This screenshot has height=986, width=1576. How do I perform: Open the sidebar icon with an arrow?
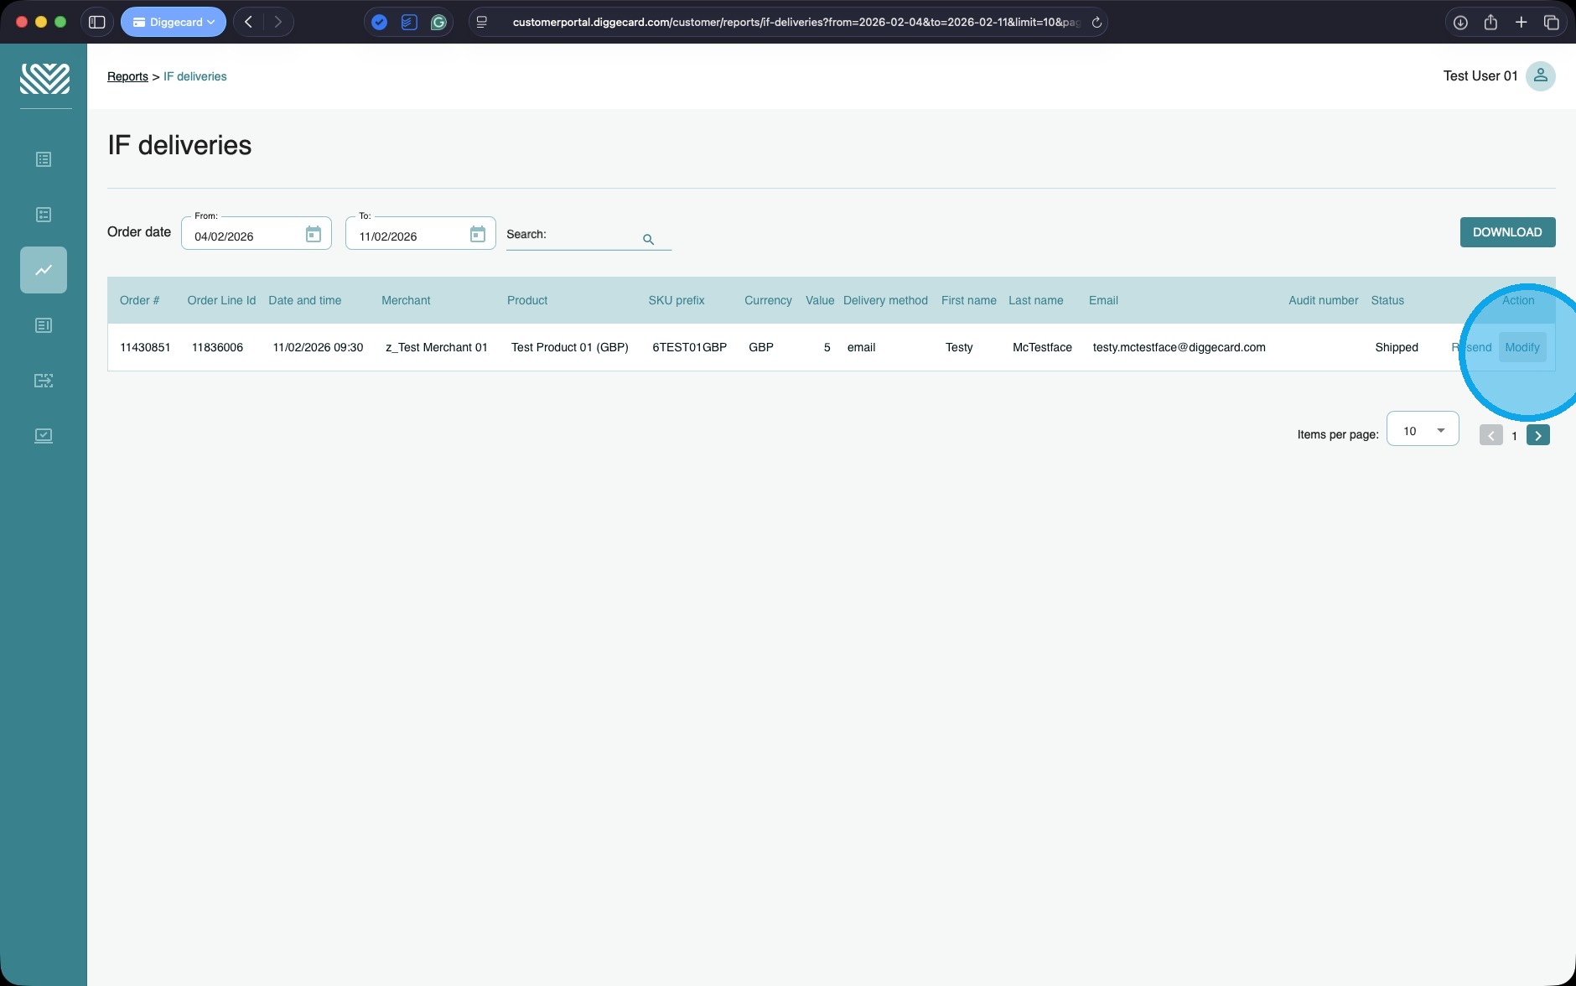point(44,381)
